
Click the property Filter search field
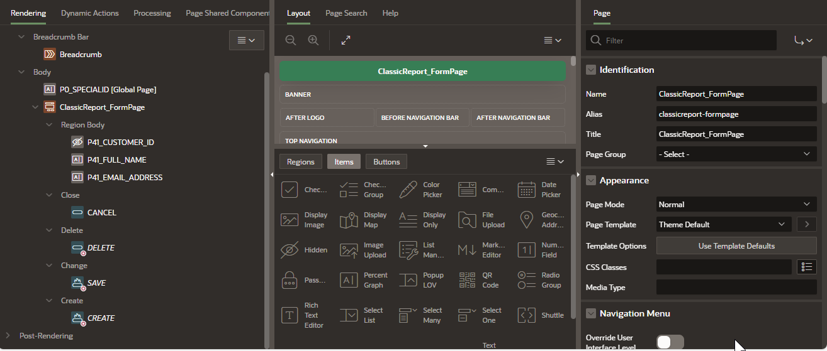(681, 40)
